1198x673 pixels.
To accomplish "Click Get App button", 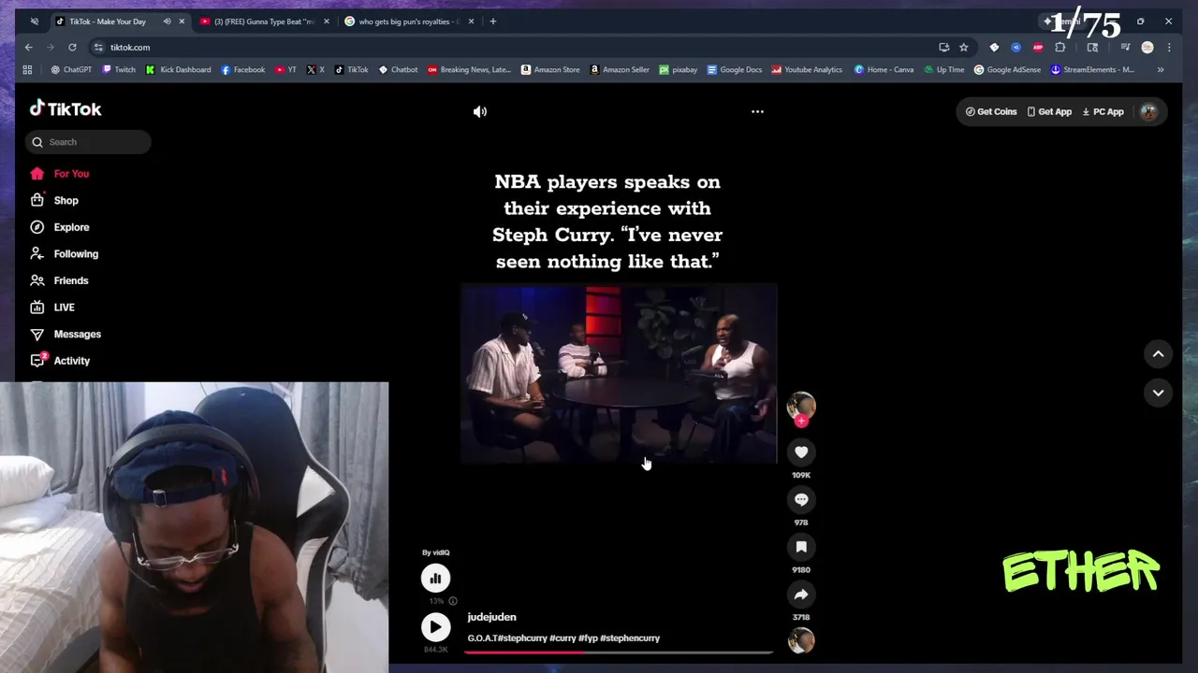I will (1049, 111).
